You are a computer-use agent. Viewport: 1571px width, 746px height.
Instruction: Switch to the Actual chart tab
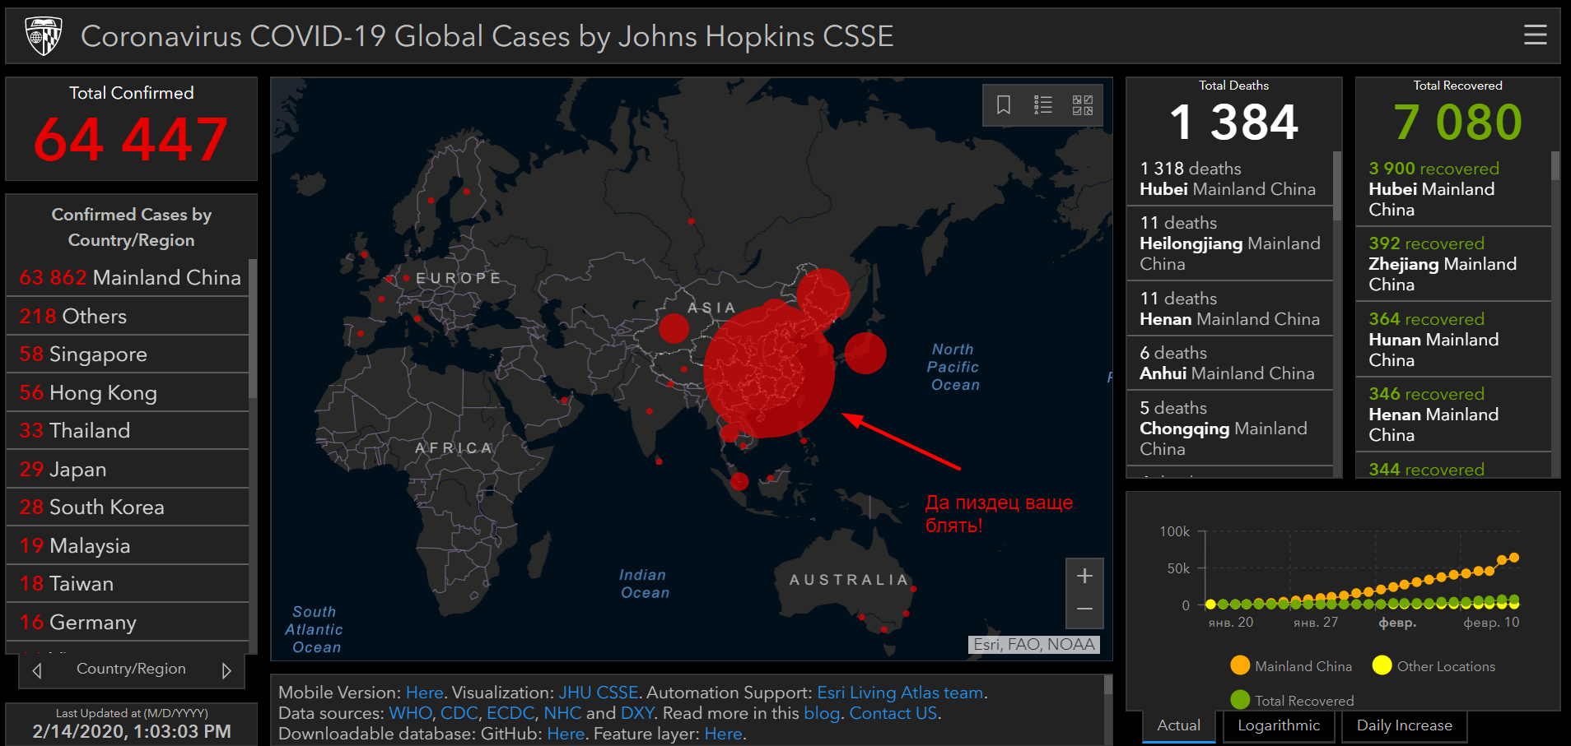click(x=1179, y=725)
